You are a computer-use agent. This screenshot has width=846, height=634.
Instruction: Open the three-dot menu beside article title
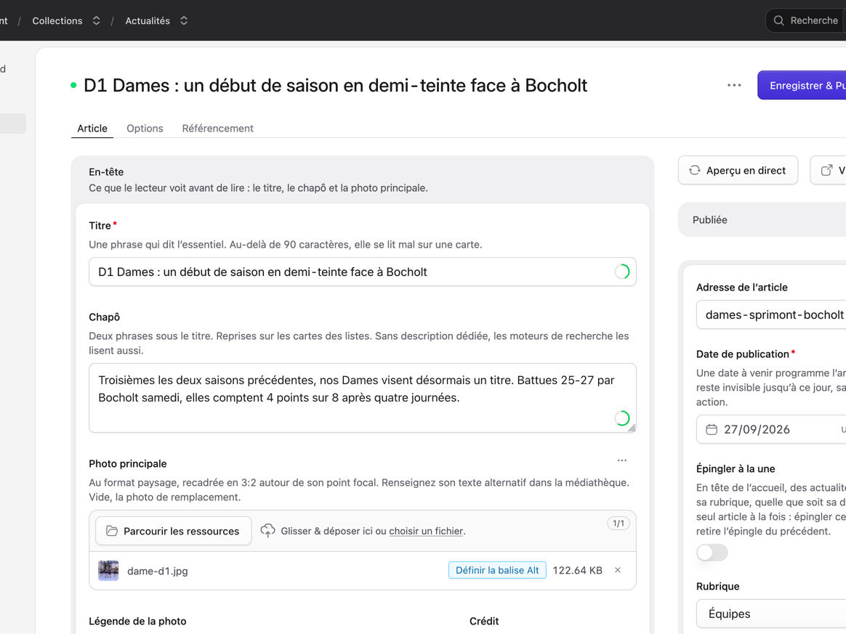[x=734, y=85]
